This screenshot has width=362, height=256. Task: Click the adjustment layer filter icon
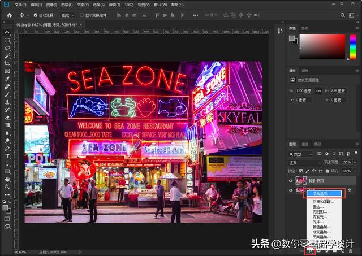pos(327,154)
